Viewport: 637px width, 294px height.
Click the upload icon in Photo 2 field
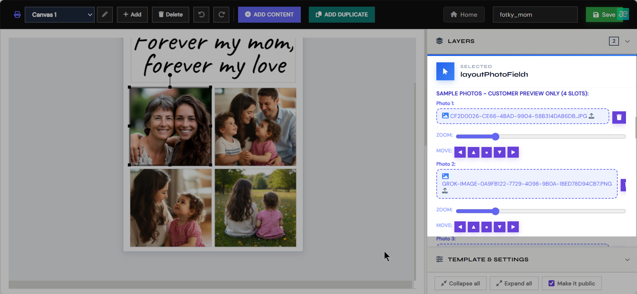point(445,191)
